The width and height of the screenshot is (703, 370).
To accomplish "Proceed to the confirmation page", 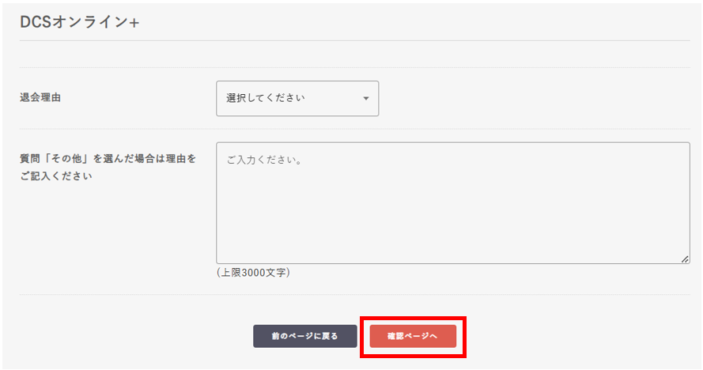I will tap(413, 336).
